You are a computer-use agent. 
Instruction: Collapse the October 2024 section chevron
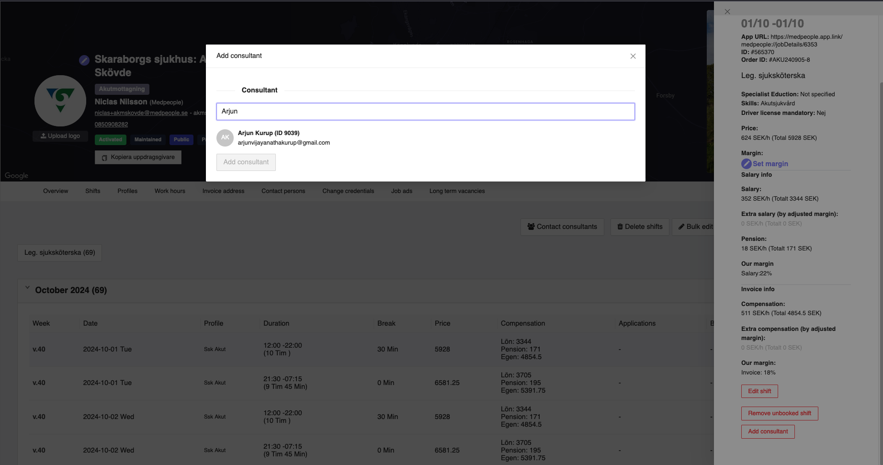coord(27,288)
